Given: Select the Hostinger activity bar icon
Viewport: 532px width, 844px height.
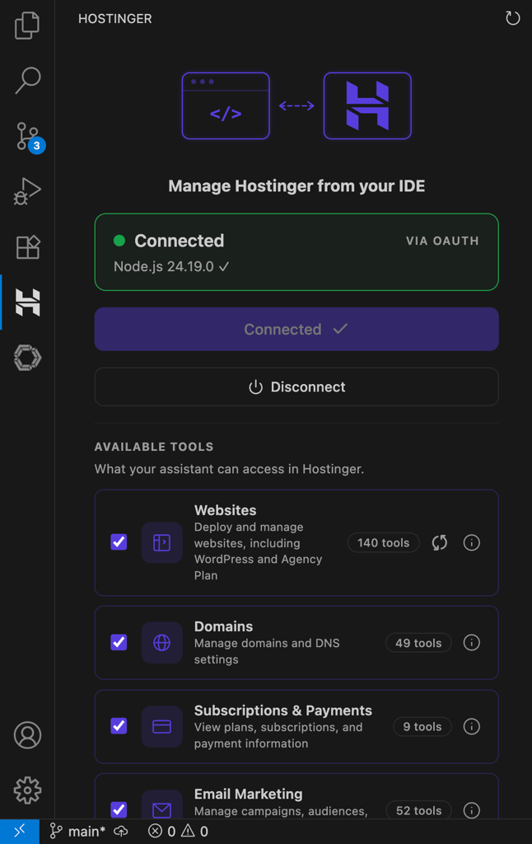Looking at the screenshot, I should click(x=27, y=302).
